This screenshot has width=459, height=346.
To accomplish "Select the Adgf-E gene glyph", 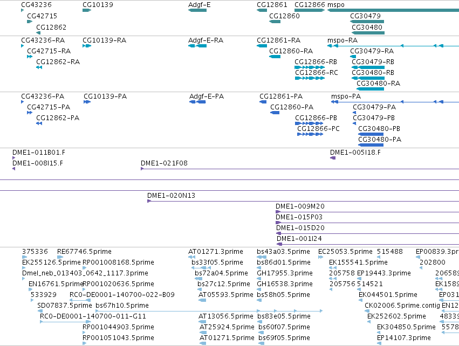I will pyautogui.click(x=197, y=10).
